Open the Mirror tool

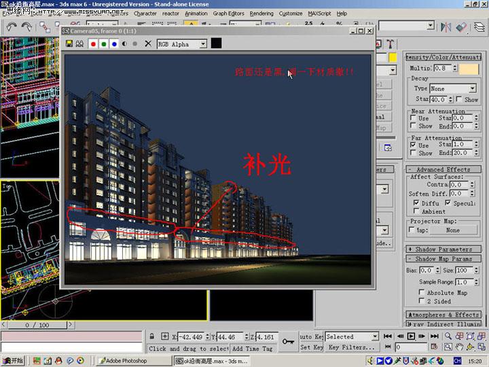click(446, 27)
